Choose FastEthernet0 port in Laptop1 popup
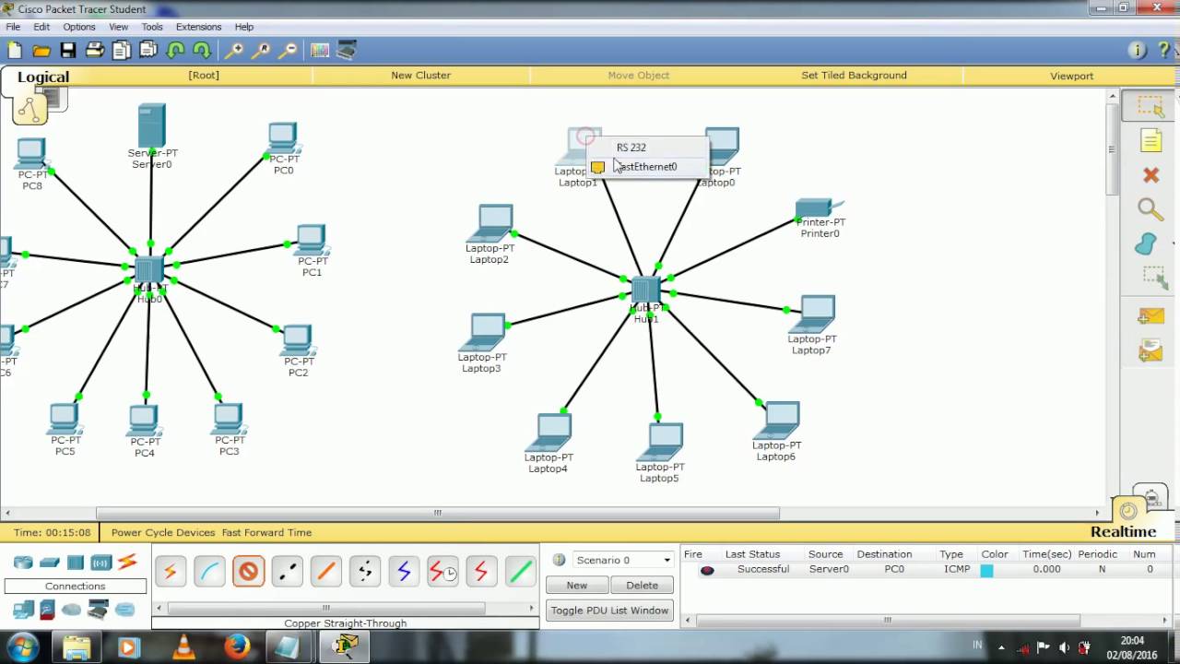This screenshot has height=664, width=1180. (x=647, y=167)
